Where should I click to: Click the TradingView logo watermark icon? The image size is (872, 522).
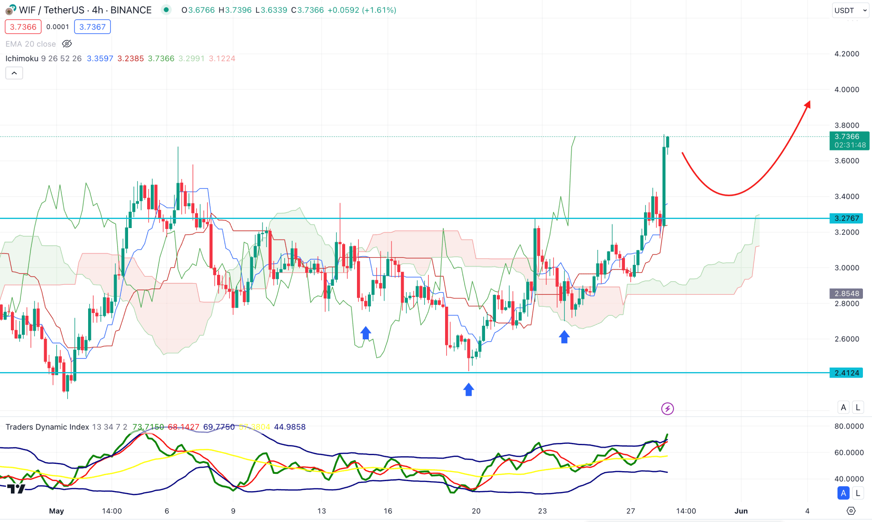point(16,489)
